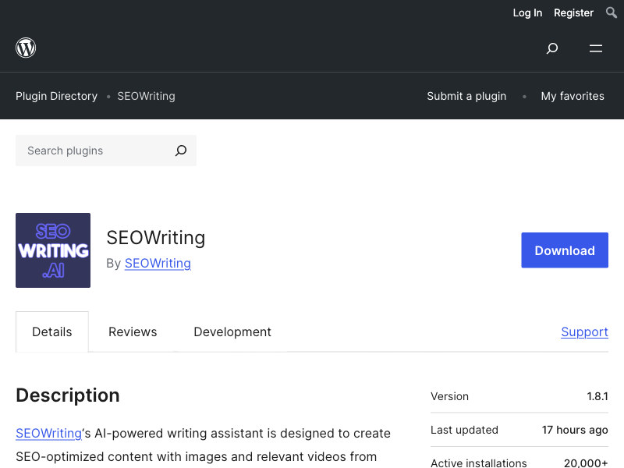Open the header search magnifier icon
This screenshot has width=624, height=468.
pyautogui.click(x=552, y=48)
